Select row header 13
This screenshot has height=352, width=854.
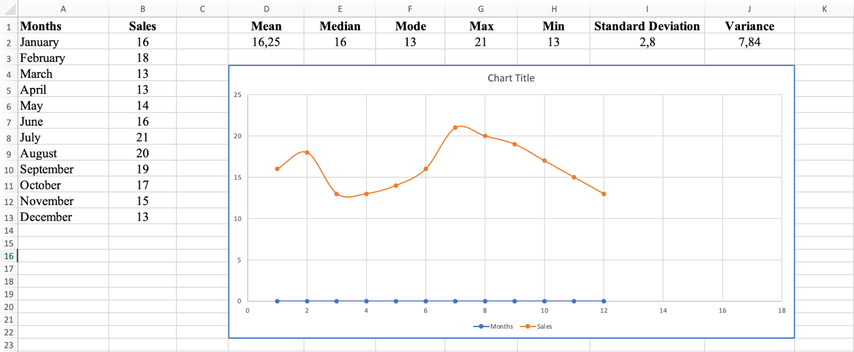coord(8,217)
